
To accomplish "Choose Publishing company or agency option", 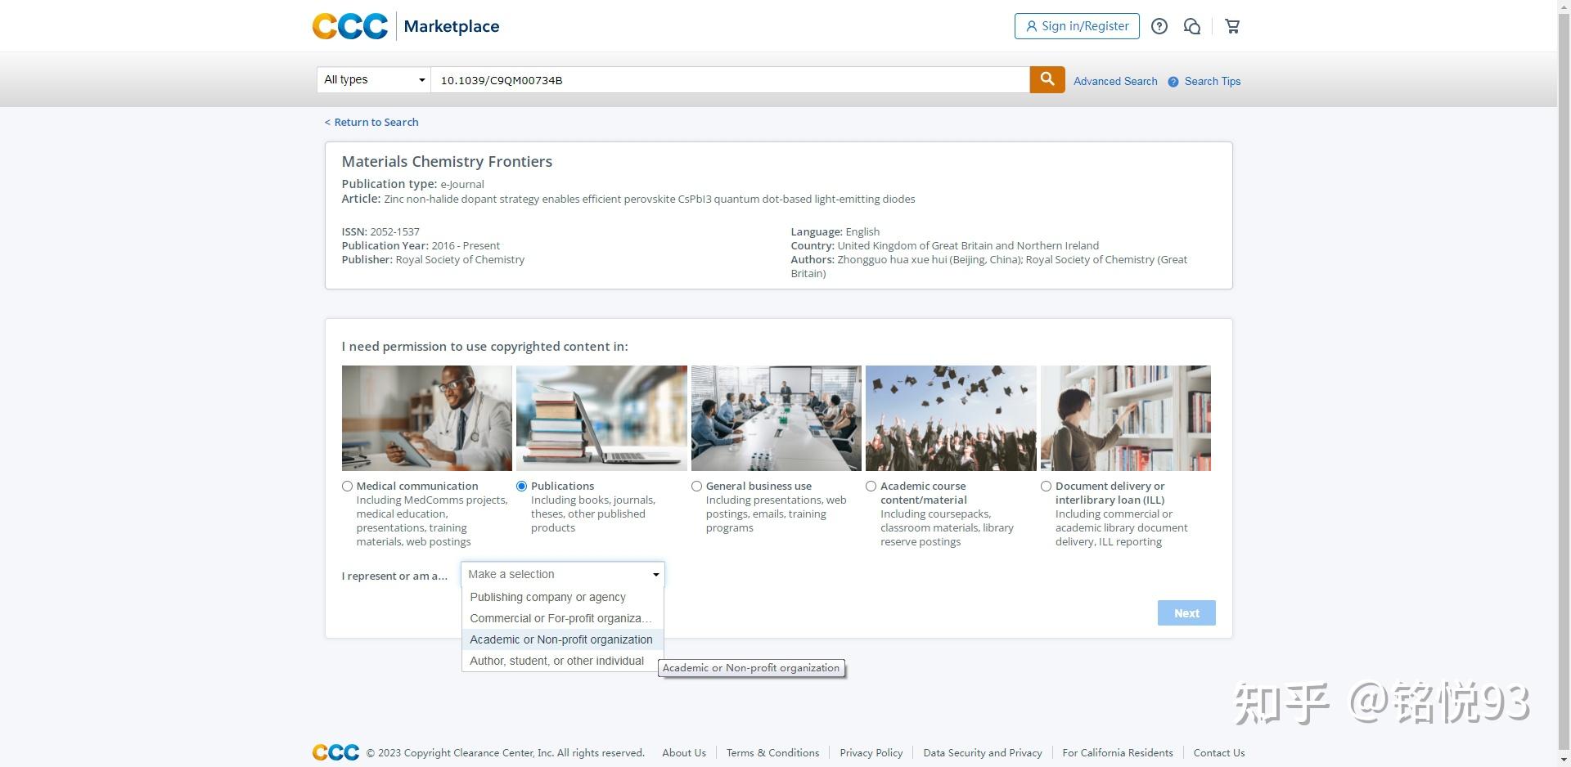I will [x=563, y=597].
